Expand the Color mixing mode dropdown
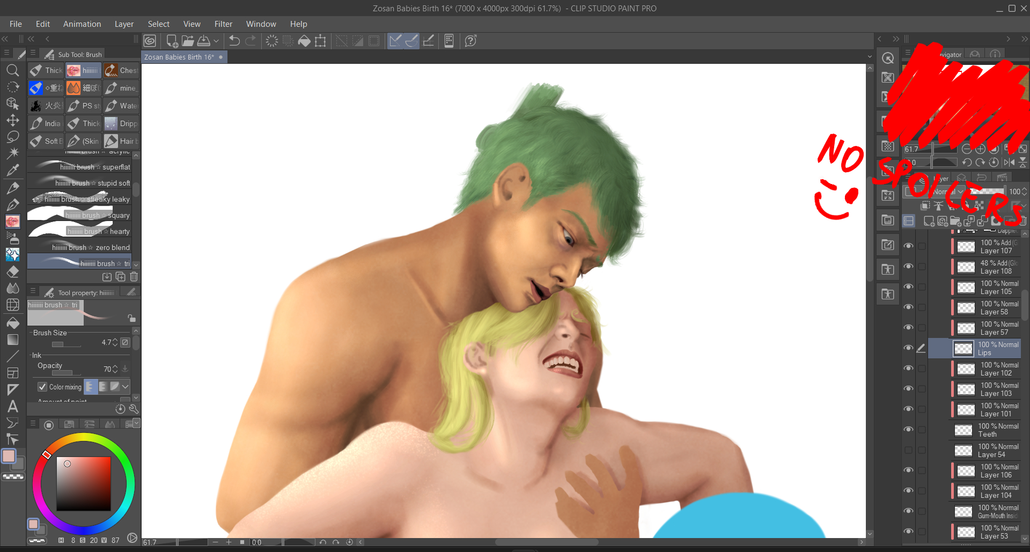Image resolution: width=1030 pixels, height=552 pixels. tap(126, 387)
